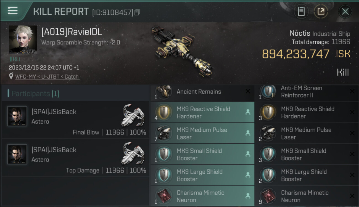This screenshot has width=359, height=207.
Task: Close the kill report window
Action: pyautogui.click(x=345, y=12)
